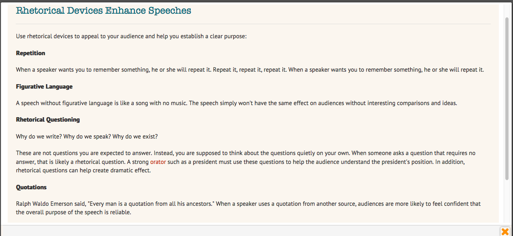This screenshot has width=513, height=236.
Task: Click the "Quotations" heading
Action: (32, 187)
